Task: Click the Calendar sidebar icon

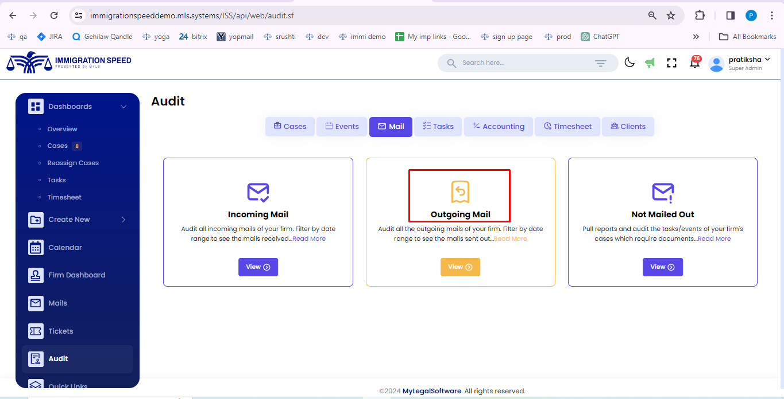Action: (36, 248)
